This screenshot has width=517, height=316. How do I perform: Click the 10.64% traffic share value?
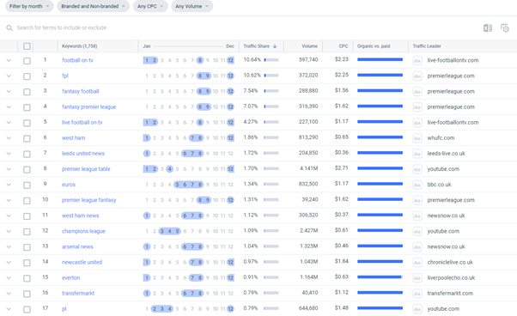(252, 59)
